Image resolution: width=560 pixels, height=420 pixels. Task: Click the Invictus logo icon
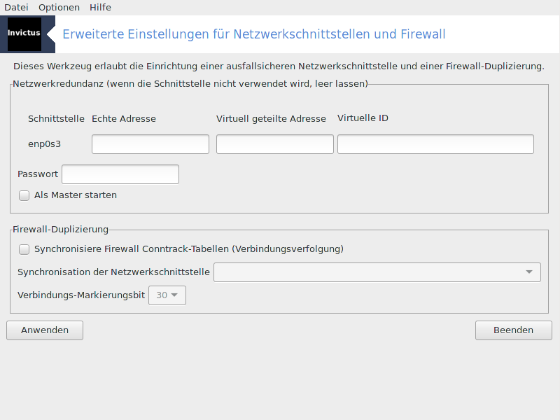(24, 34)
